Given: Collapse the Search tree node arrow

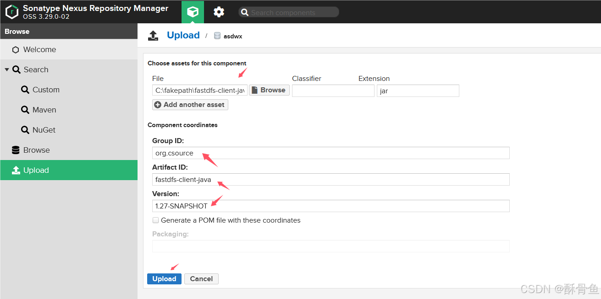Looking at the screenshot, I should coord(7,69).
